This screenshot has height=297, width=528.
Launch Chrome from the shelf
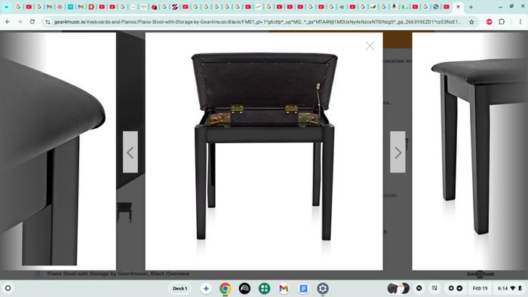[226, 288]
